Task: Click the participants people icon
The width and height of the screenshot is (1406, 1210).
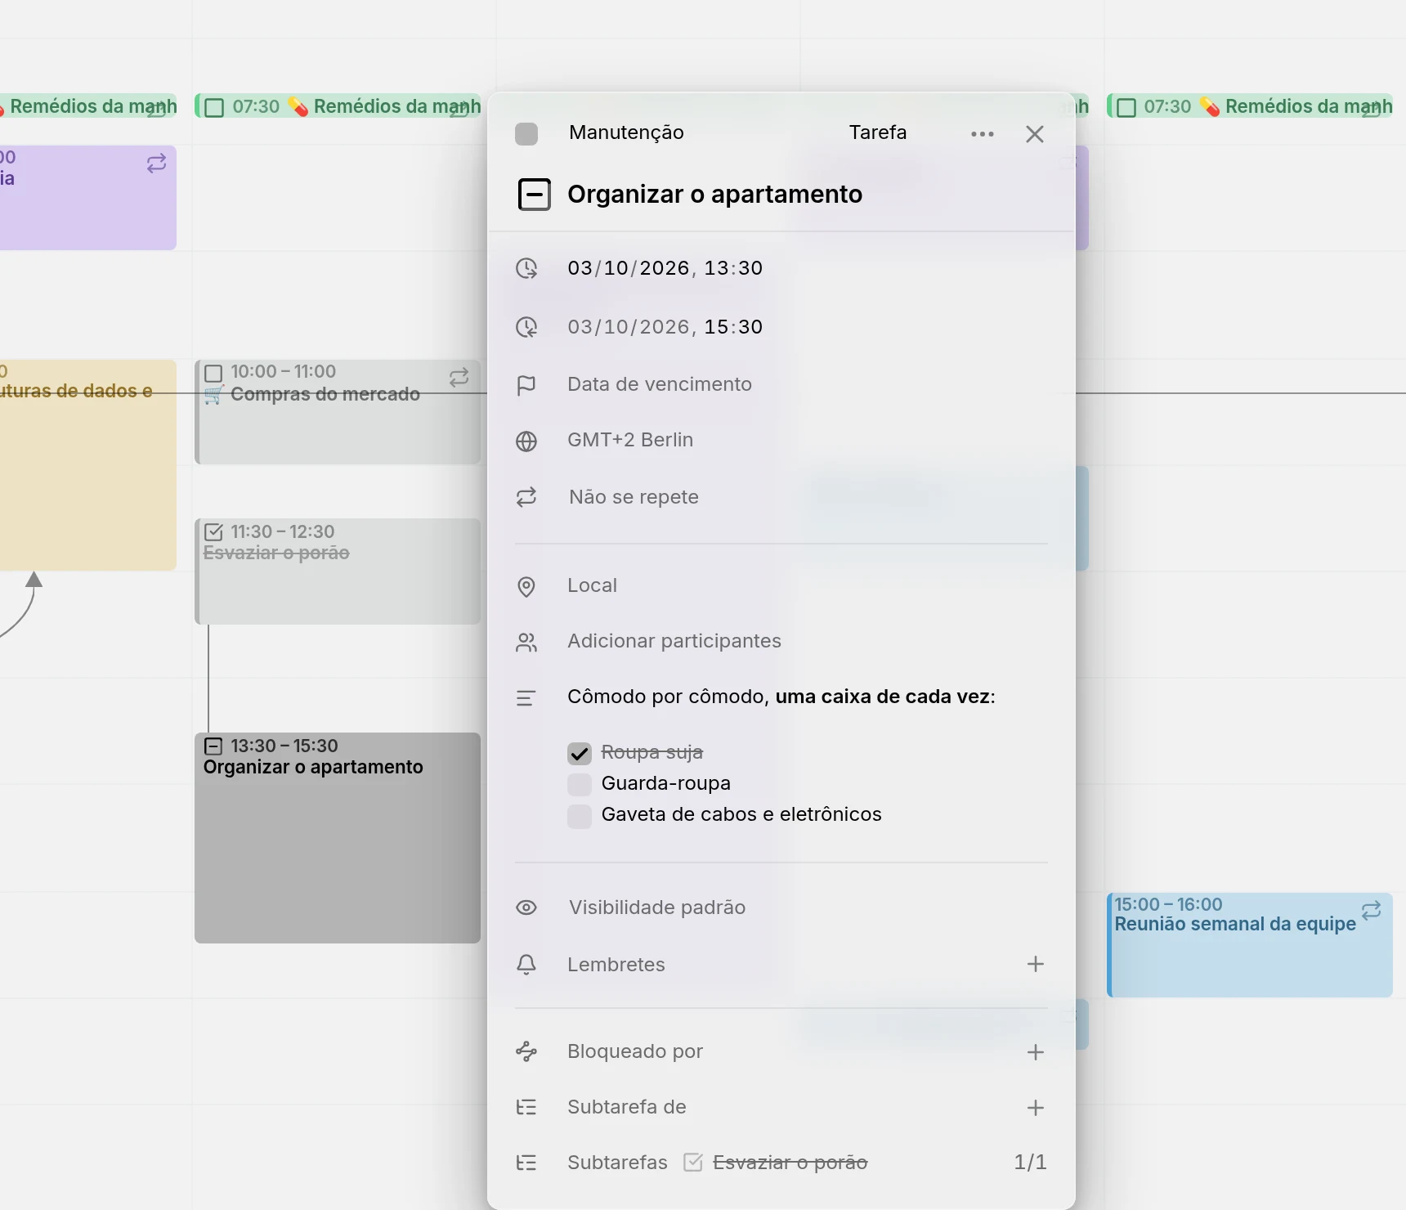Action: pyautogui.click(x=526, y=643)
